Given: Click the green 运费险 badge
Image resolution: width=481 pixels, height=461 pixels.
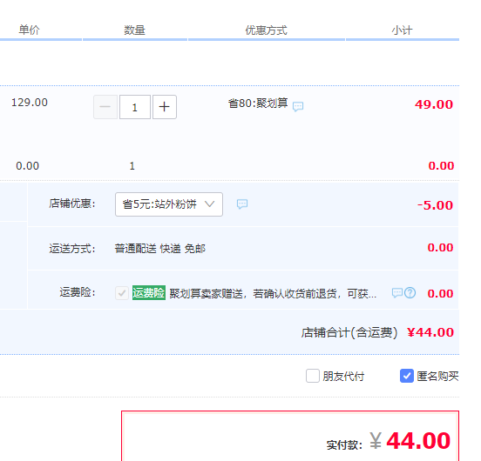Looking at the screenshot, I should (149, 292).
